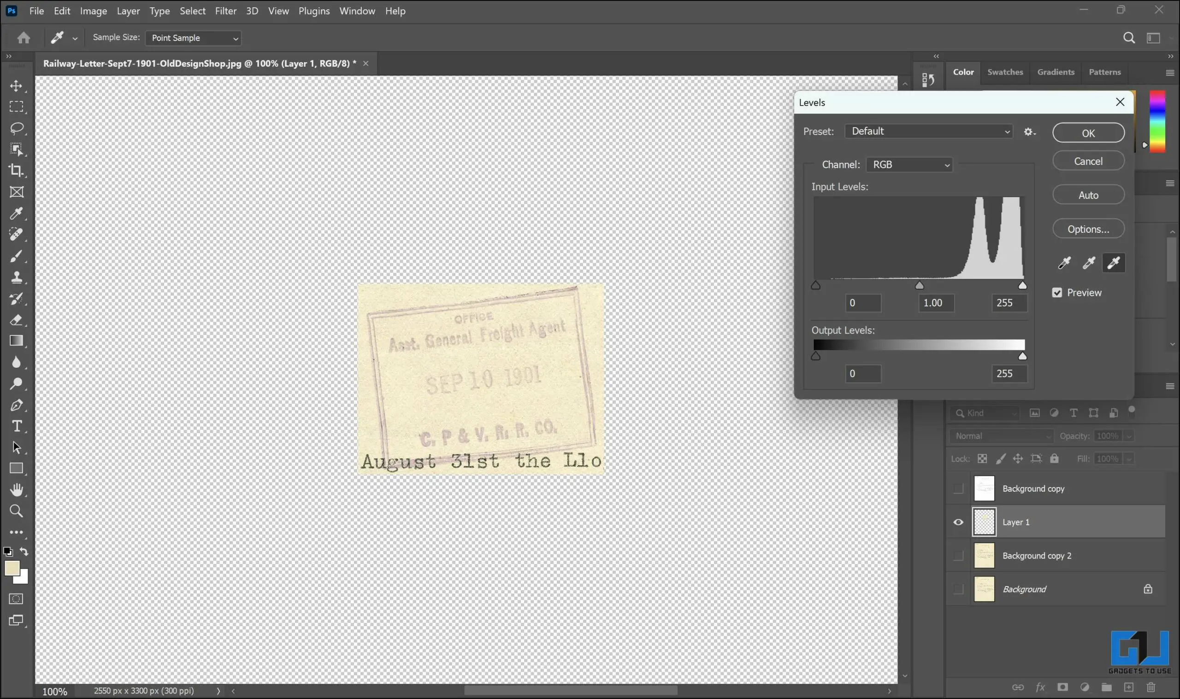Select the Lasso tool
This screenshot has width=1180, height=699.
tap(17, 128)
